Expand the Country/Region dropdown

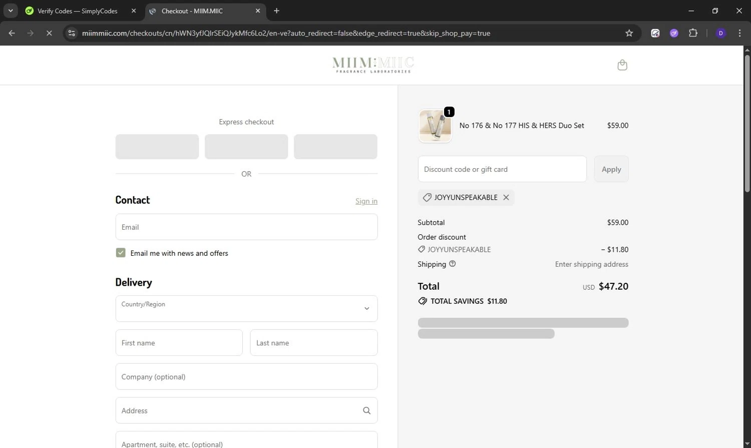(246, 308)
